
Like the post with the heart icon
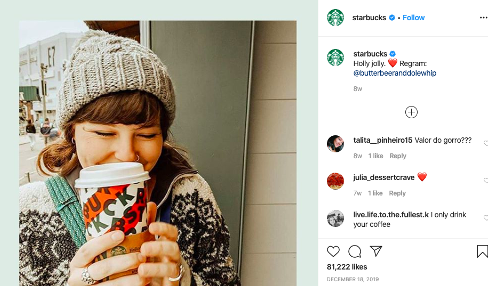point(333,251)
